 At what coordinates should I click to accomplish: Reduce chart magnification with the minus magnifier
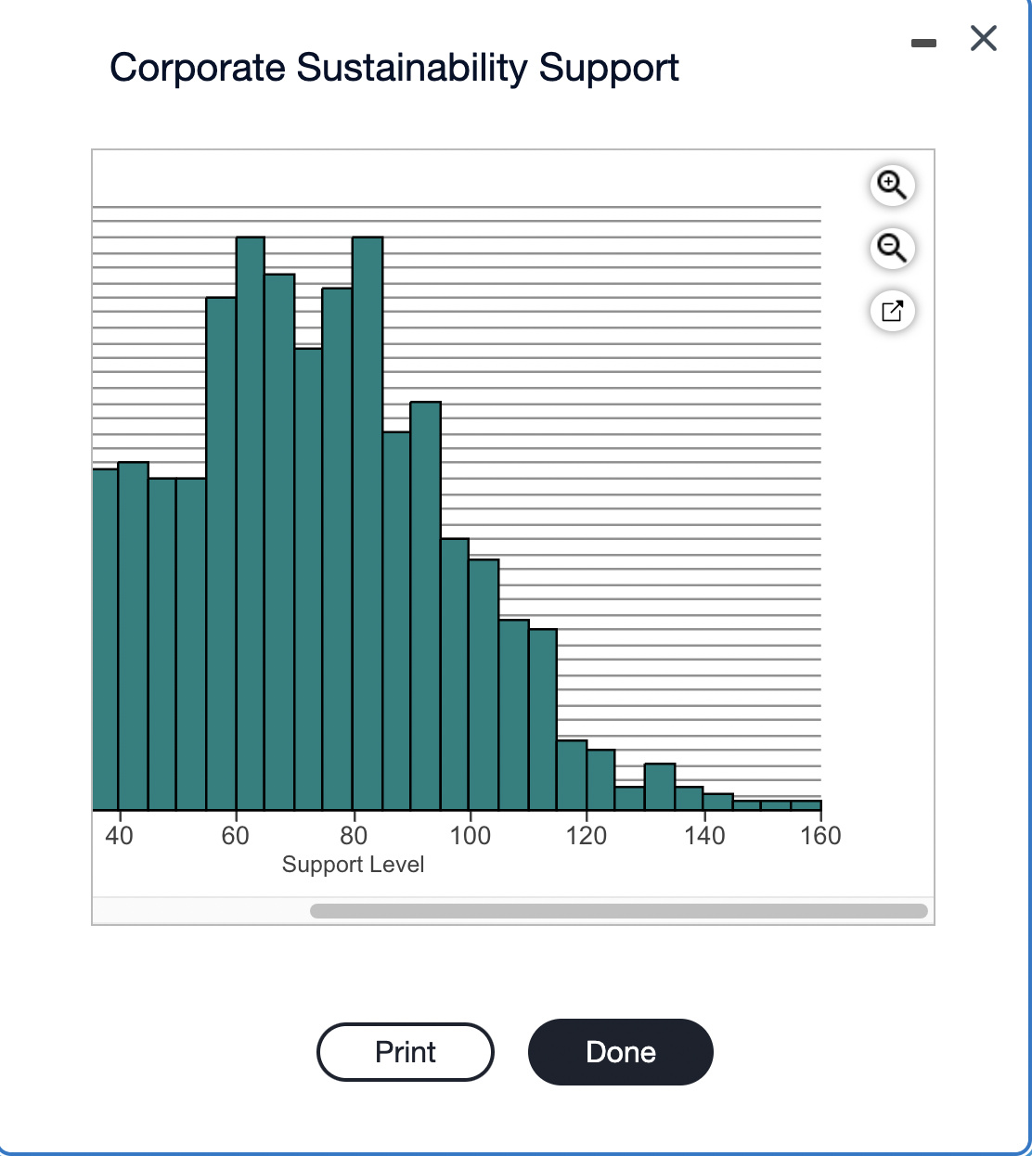pos(891,249)
